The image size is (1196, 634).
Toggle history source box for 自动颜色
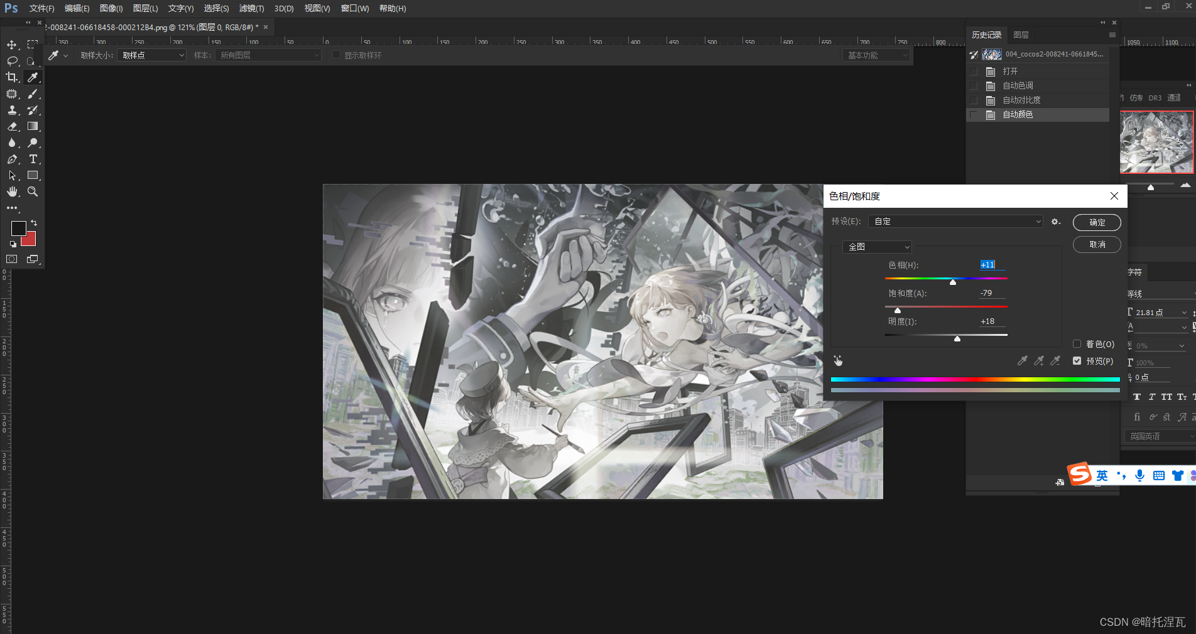pos(974,115)
